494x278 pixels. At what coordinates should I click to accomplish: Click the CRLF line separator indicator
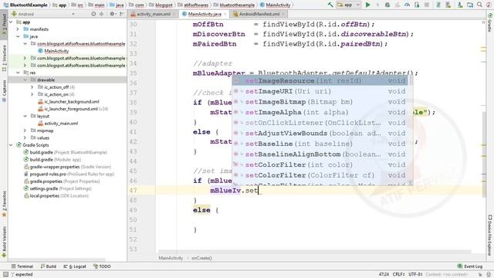[x=398, y=275]
